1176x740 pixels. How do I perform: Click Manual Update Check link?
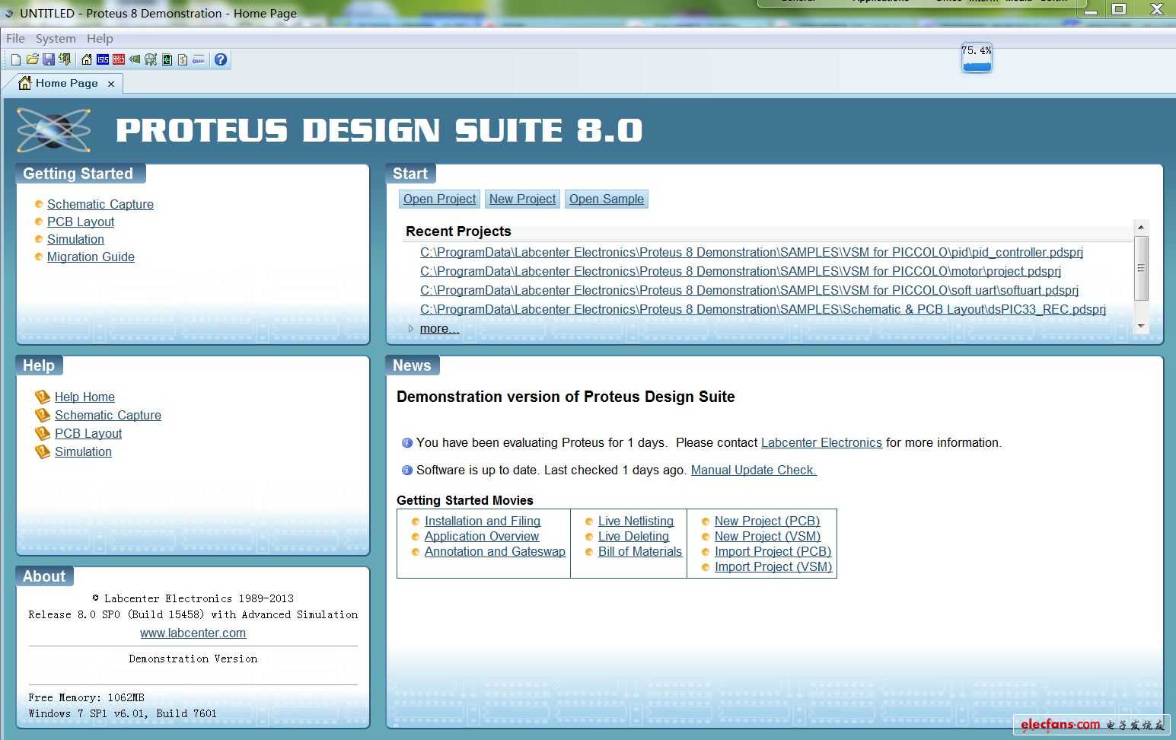[754, 470]
